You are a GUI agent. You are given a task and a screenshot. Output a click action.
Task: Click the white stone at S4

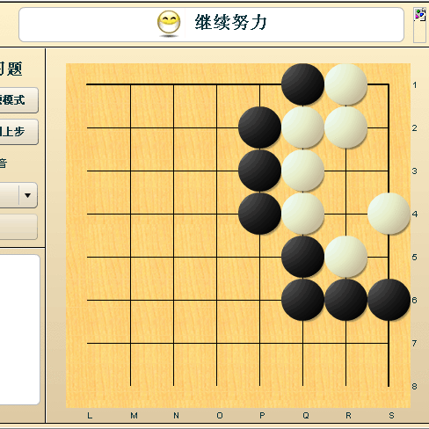[389, 214]
